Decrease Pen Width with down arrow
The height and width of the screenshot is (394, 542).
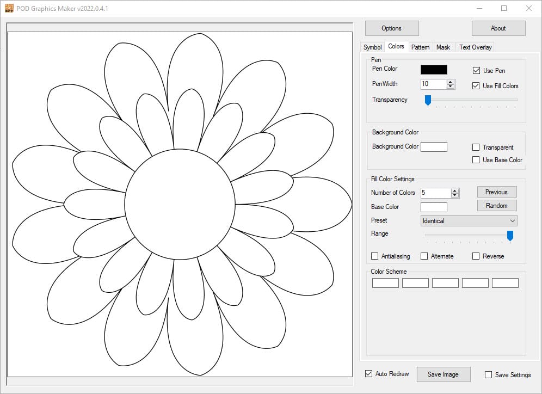pos(451,87)
